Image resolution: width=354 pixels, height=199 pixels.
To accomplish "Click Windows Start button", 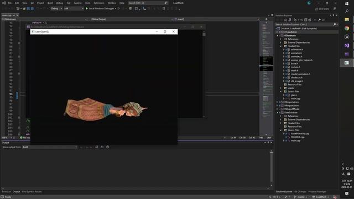I will click(x=347, y=4).
